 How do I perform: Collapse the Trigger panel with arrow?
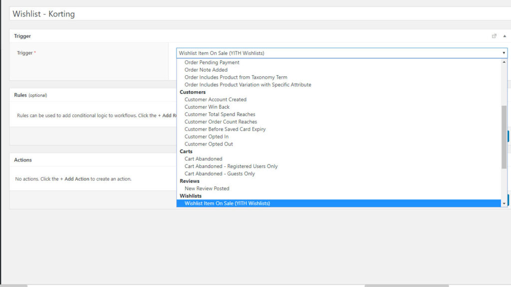tap(505, 36)
